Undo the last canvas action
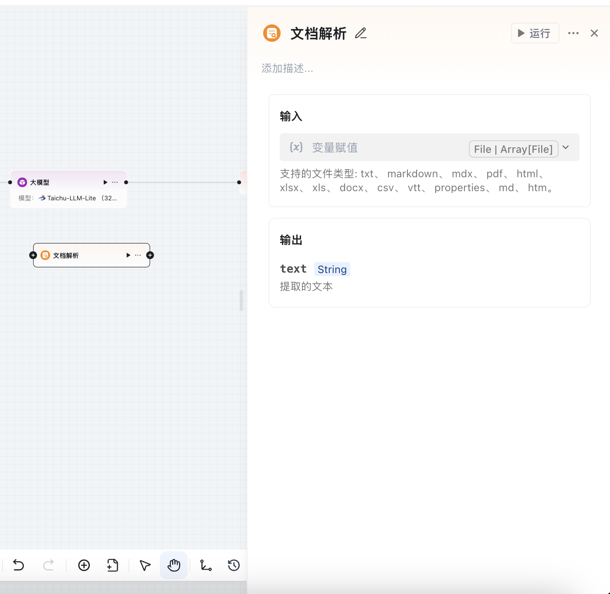 (18, 565)
